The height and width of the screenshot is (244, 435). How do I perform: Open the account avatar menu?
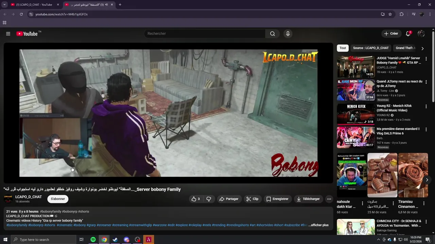421,34
